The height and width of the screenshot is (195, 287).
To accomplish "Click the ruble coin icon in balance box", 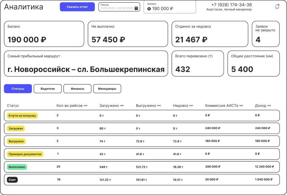I will [149, 9].
